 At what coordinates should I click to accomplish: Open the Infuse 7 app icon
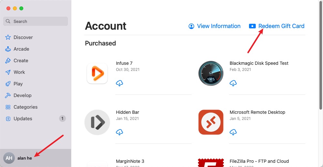(97, 73)
